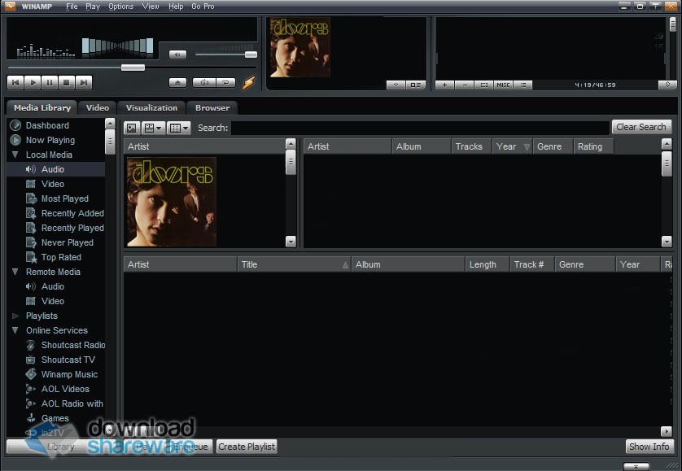Click the album art panel down-arrow button
Screen dimensions: 682x471
(396, 85)
